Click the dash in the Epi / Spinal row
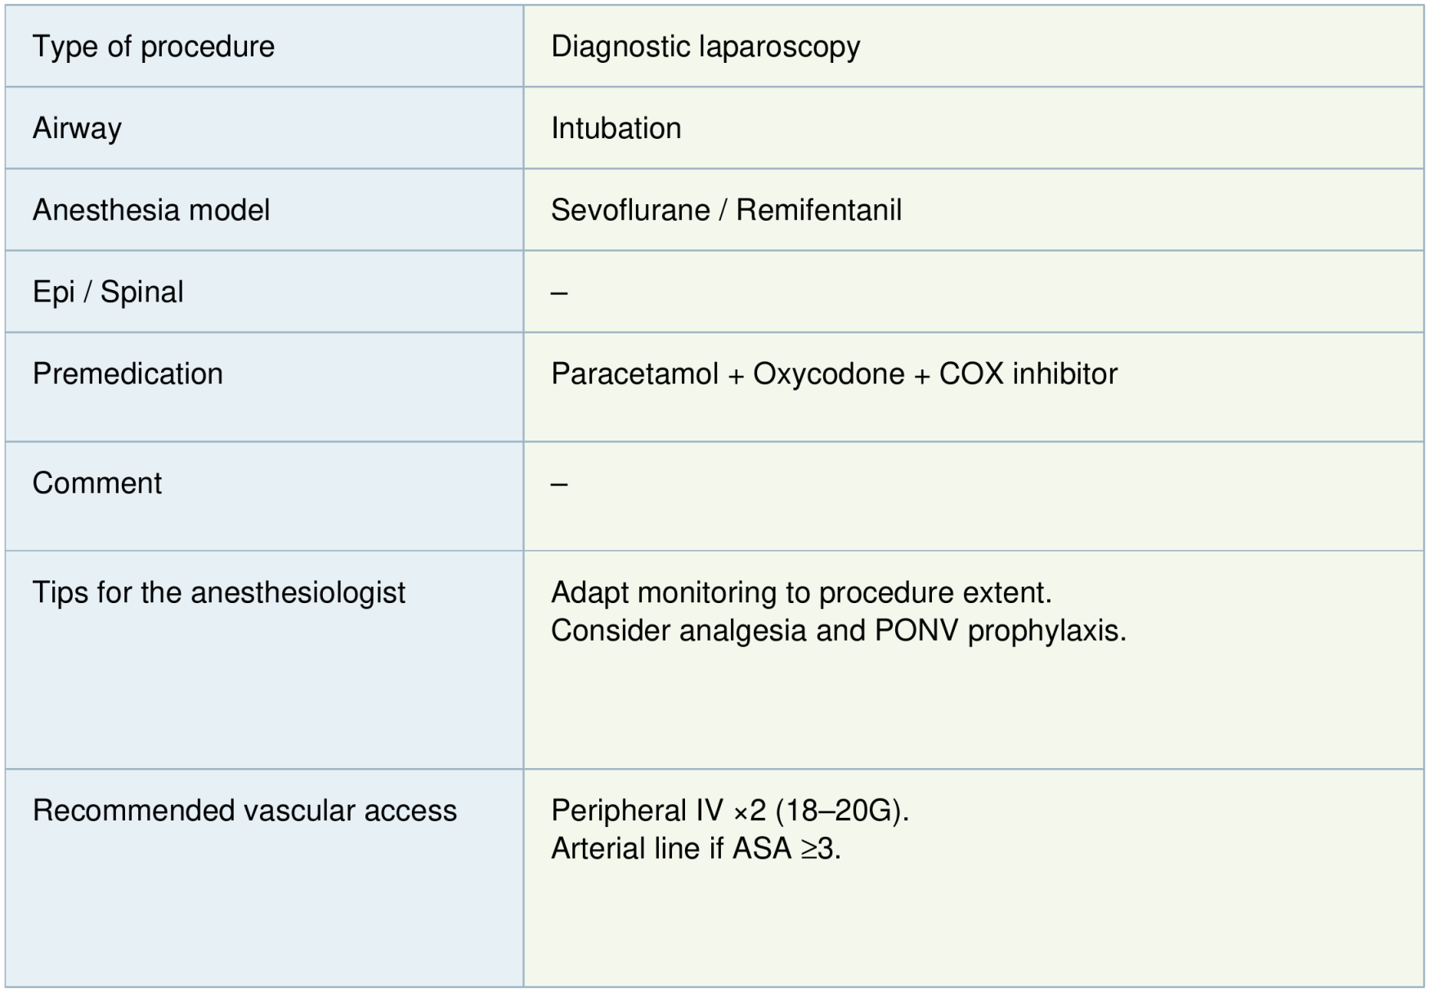 click(x=559, y=293)
